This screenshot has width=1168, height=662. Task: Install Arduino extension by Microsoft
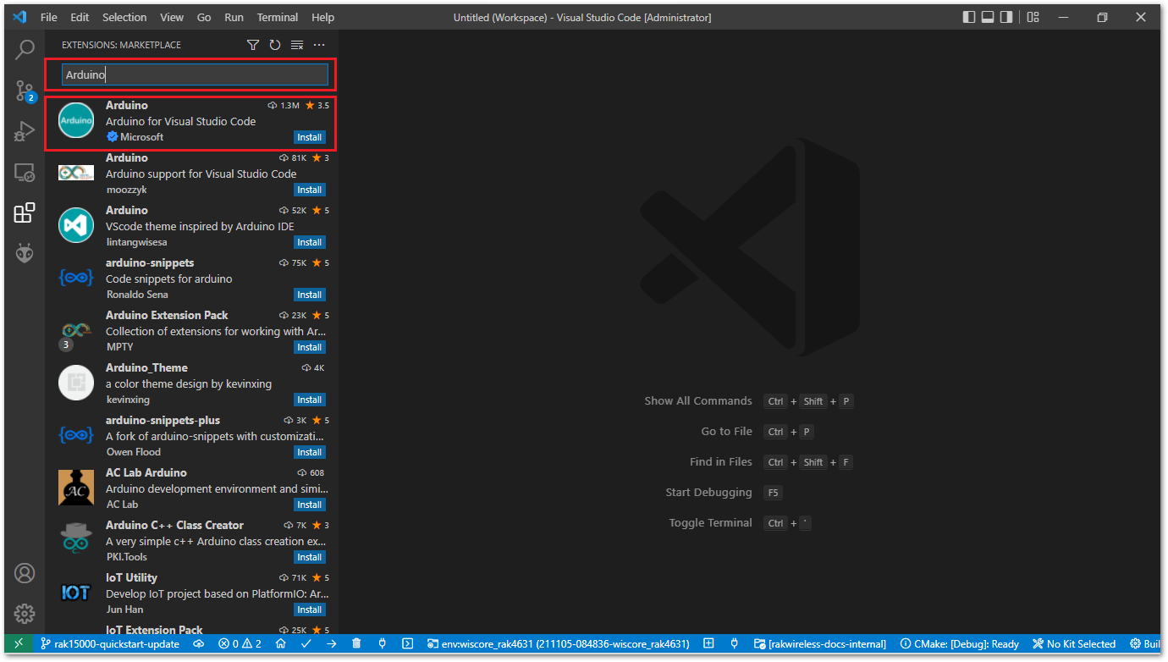309,137
